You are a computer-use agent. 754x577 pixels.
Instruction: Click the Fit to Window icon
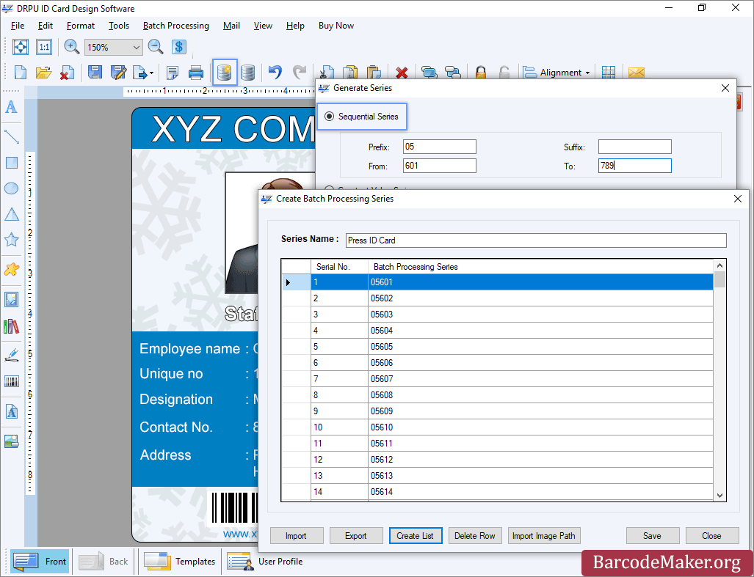coord(21,47)
